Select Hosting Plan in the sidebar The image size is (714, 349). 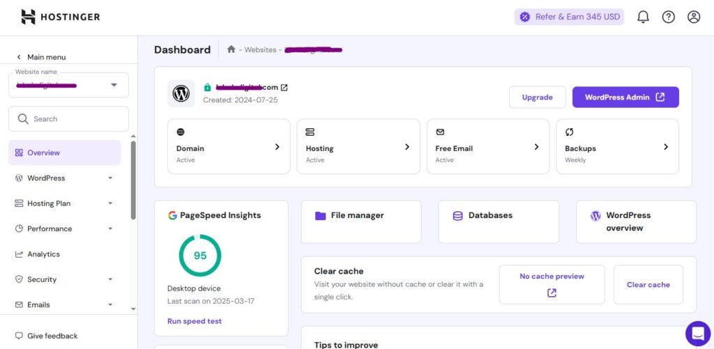coord(65,203)
